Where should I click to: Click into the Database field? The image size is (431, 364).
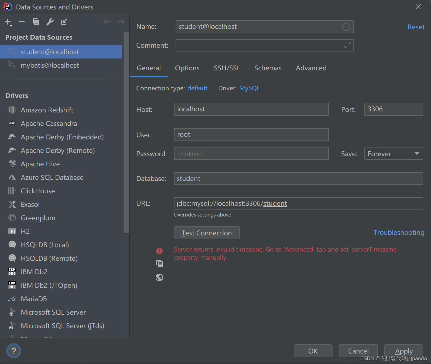click(298, 178)
